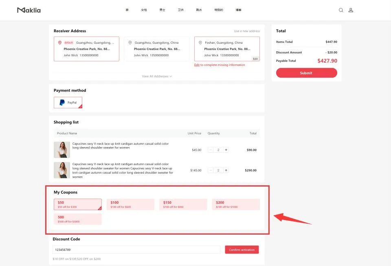
Task: Click Use a new address link
Action: (x=247, y=31)
